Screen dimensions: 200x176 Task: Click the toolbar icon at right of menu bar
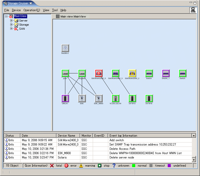(x=193, y=10)
